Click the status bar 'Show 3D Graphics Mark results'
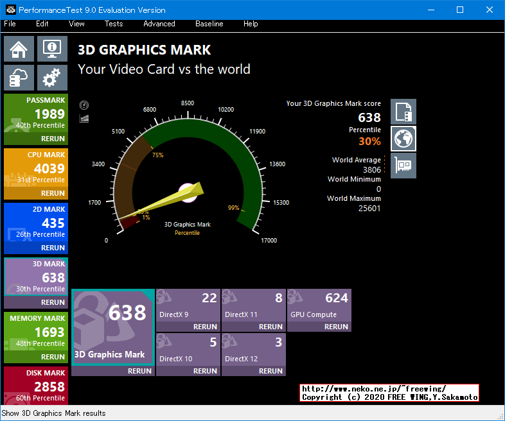This screenshot has height=421, width=505. pos(53,413)
